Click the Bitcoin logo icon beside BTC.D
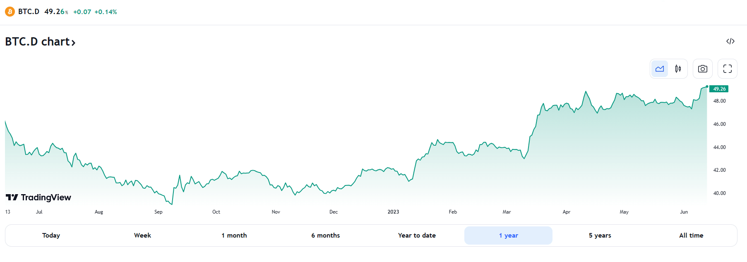The height and width of the screenshot is (262, 747). pyautogui.click(x=10, y=12)
